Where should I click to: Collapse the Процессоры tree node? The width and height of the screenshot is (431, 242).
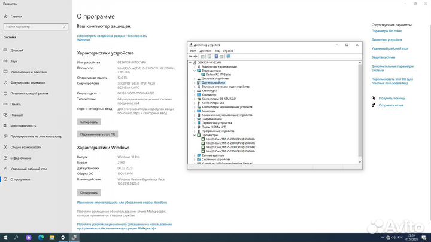194,135
